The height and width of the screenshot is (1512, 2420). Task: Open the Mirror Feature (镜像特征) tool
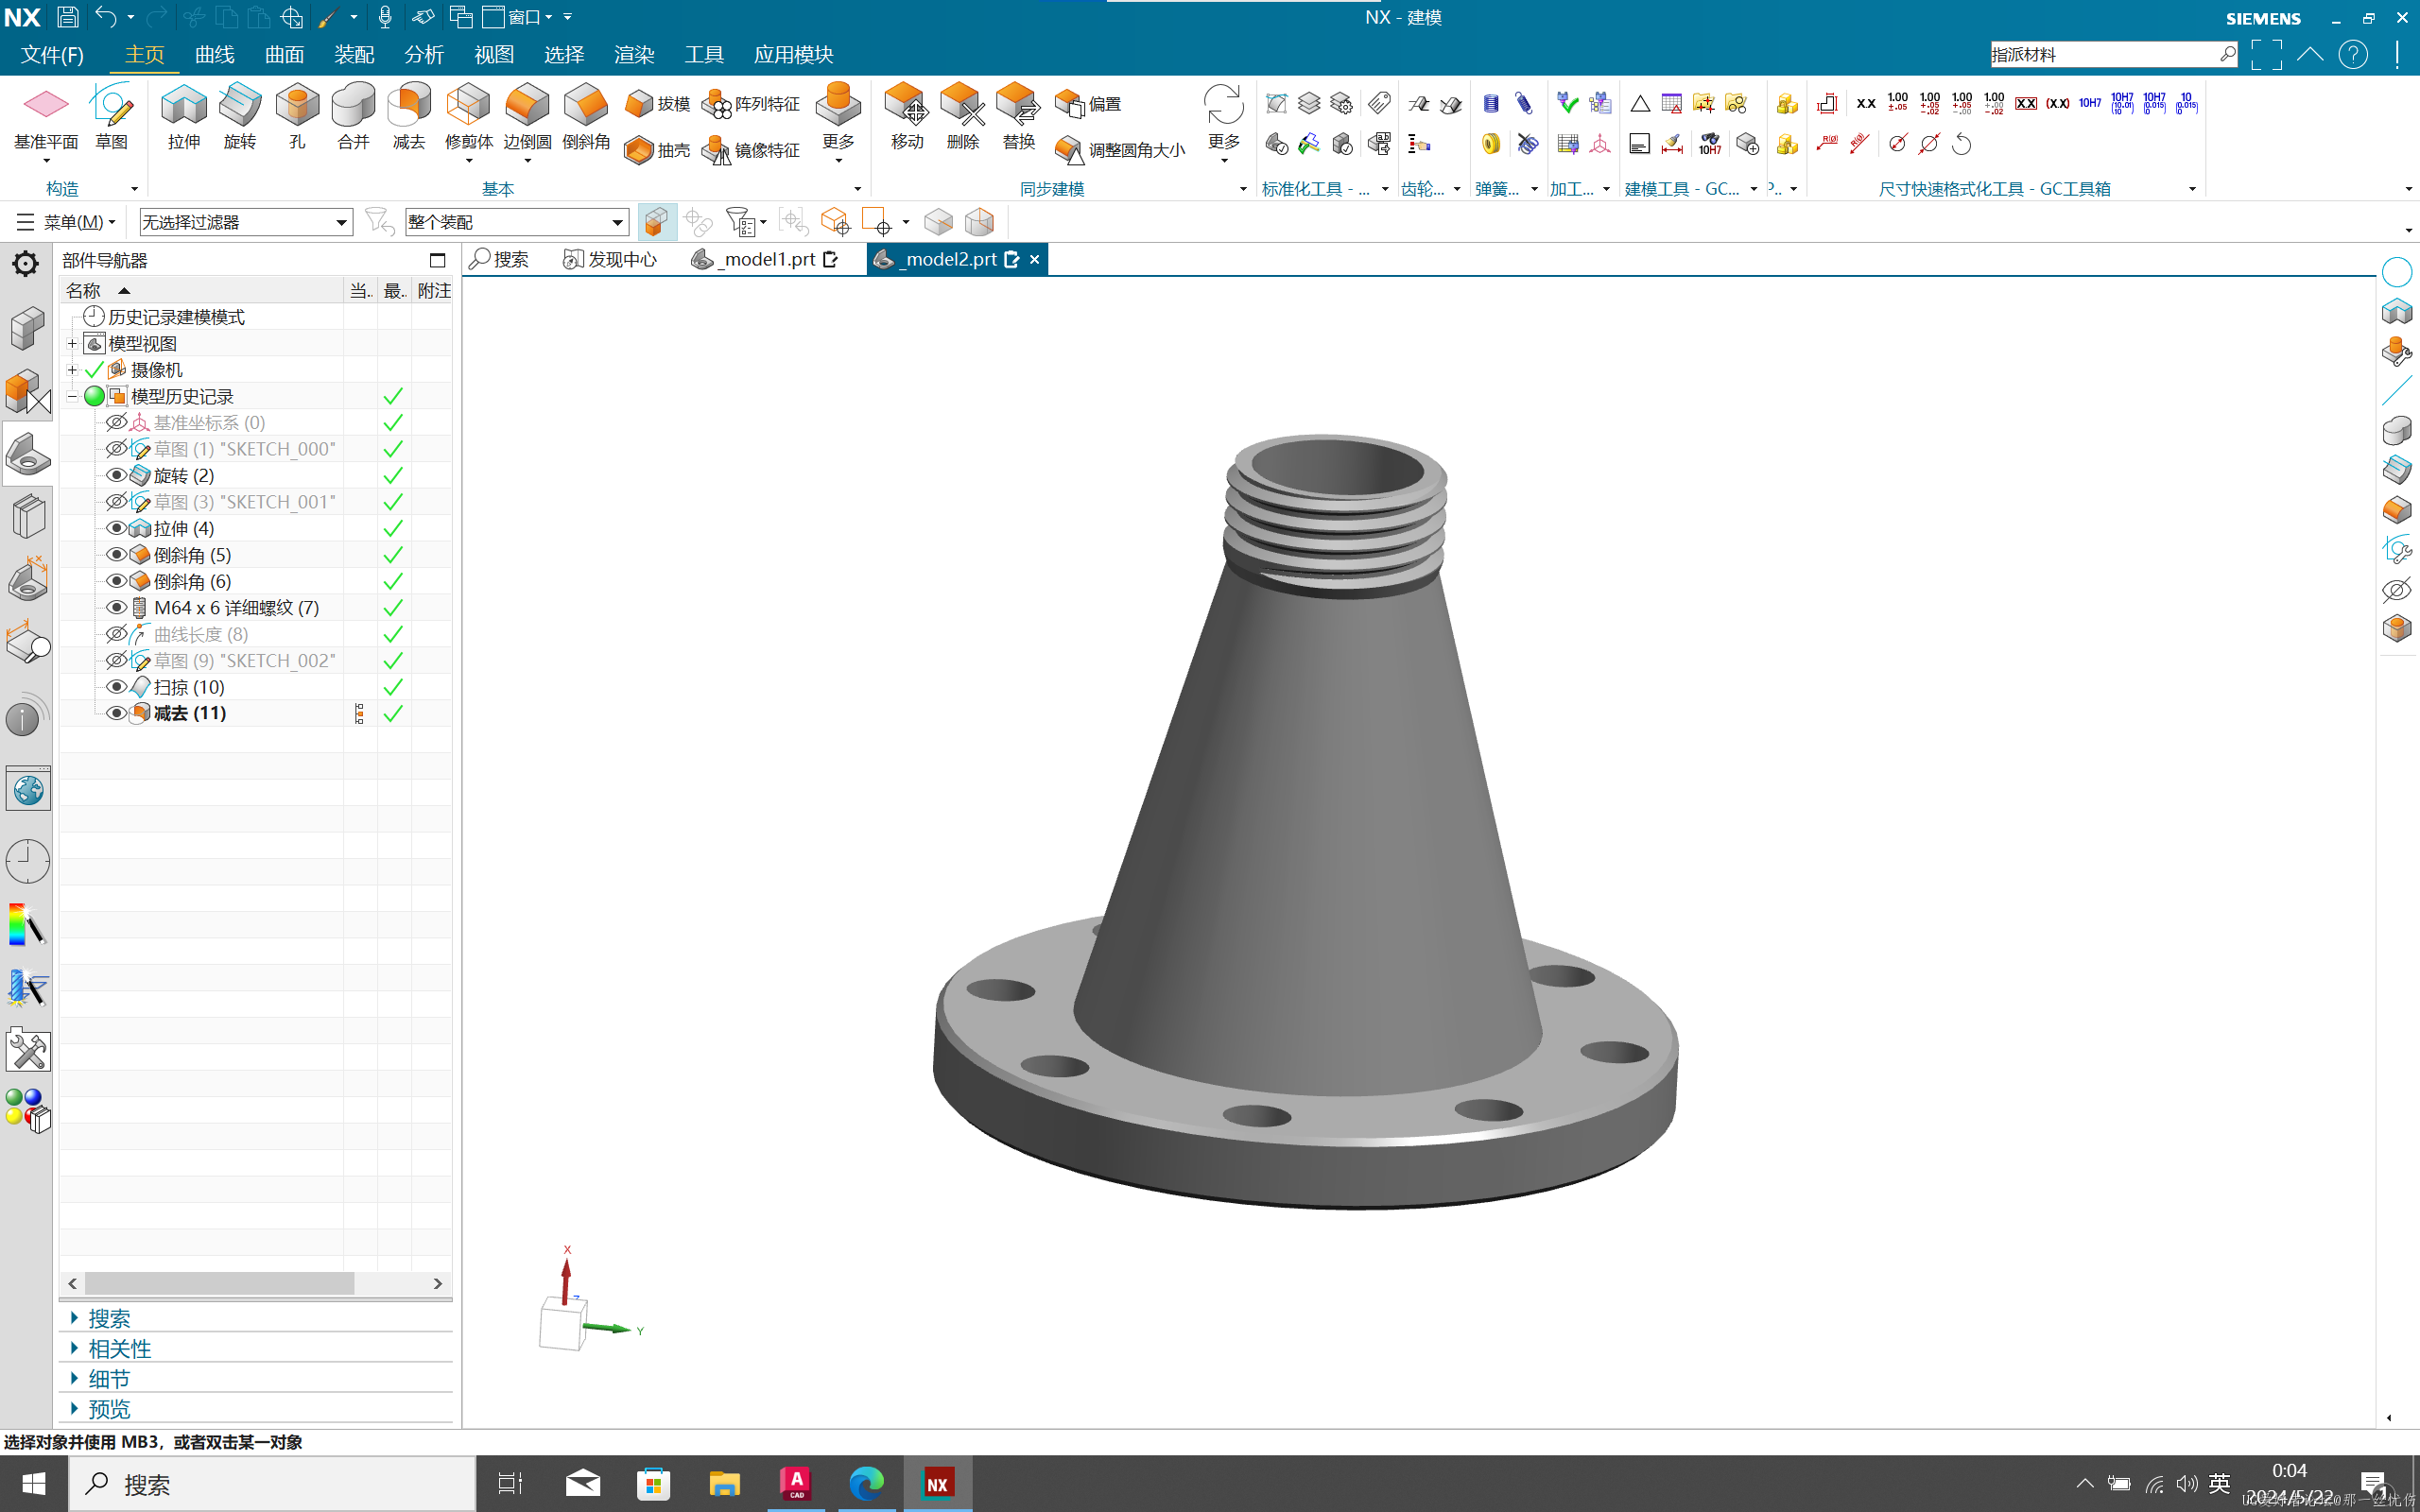tap(751, 150)
